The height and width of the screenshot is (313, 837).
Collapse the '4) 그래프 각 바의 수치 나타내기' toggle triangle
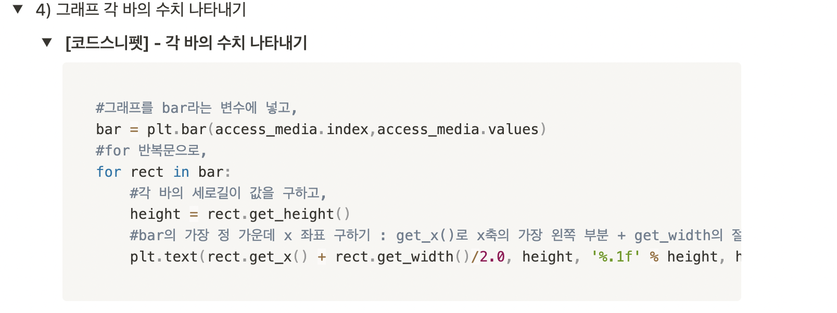click(x=18, y=9)
